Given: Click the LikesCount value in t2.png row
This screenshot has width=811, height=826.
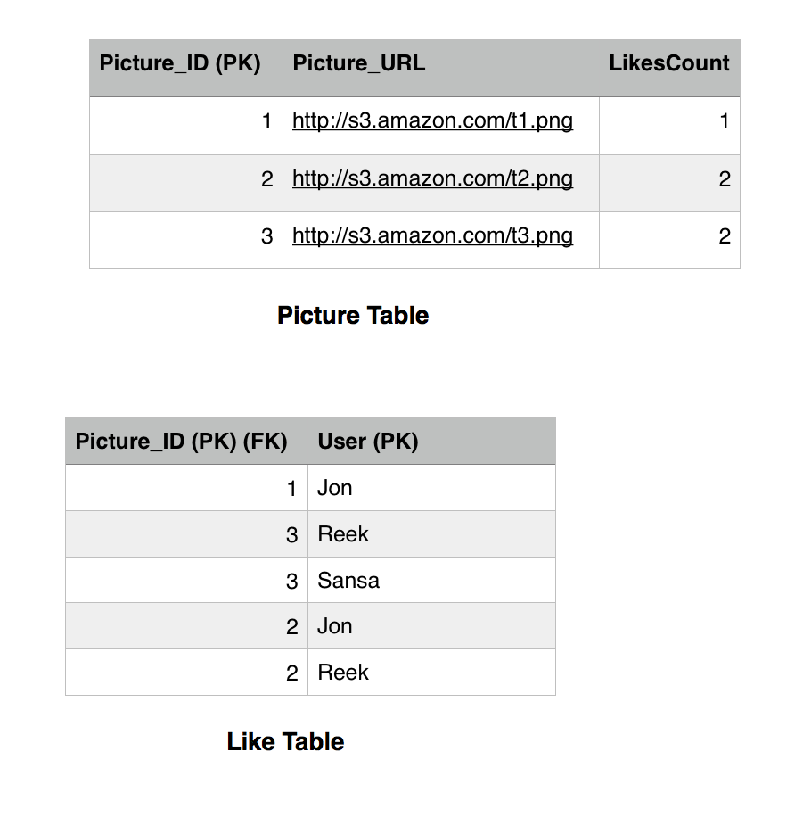Looking at the screenshot, I should pyautogui.click(x=724, y=178).
